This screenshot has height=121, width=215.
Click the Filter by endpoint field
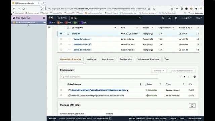(x=109, y=77)
